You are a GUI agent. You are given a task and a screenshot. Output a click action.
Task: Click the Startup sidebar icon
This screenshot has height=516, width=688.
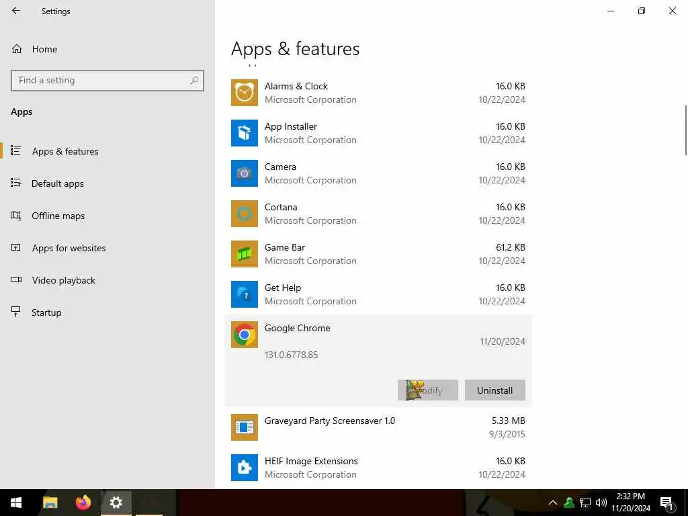(x=16, y=312)
